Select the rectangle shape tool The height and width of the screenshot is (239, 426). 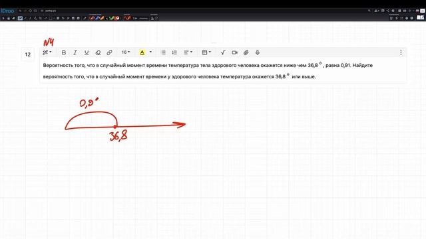[x=51, y=18]
